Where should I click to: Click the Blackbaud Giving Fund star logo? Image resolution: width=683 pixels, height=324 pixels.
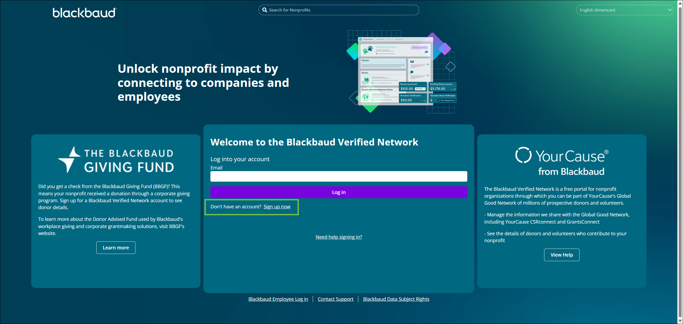(70, 159)
